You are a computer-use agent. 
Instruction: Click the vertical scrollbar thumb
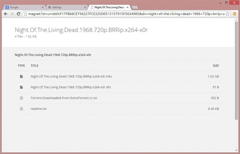tap(236, 71)
